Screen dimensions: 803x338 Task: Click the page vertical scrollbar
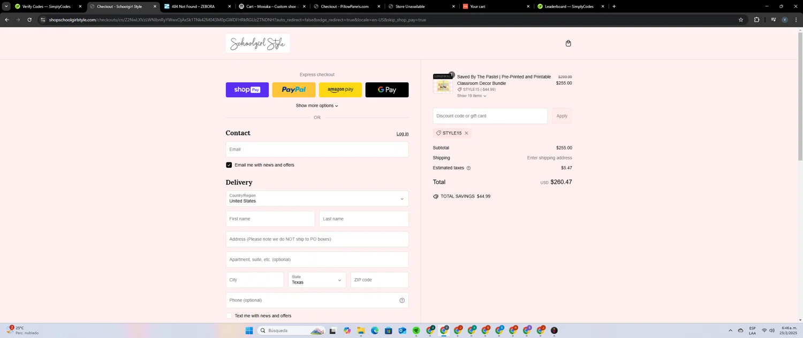(800, 96)
